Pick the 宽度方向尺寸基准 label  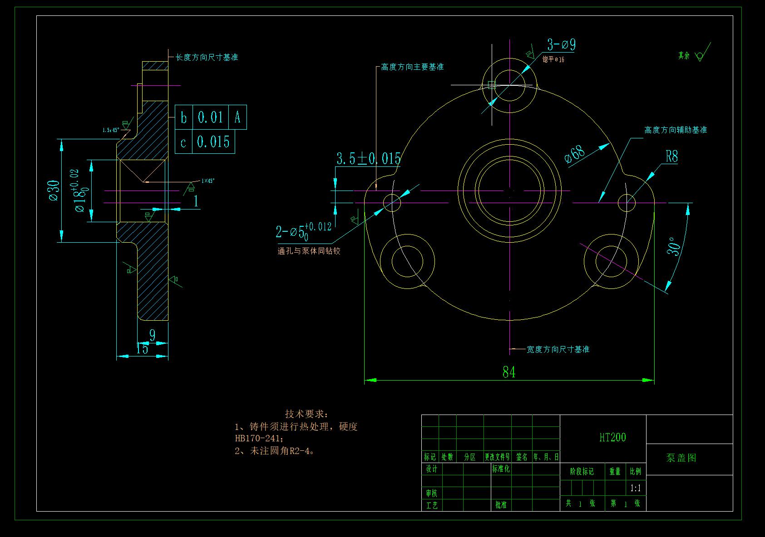click(558, 350)
